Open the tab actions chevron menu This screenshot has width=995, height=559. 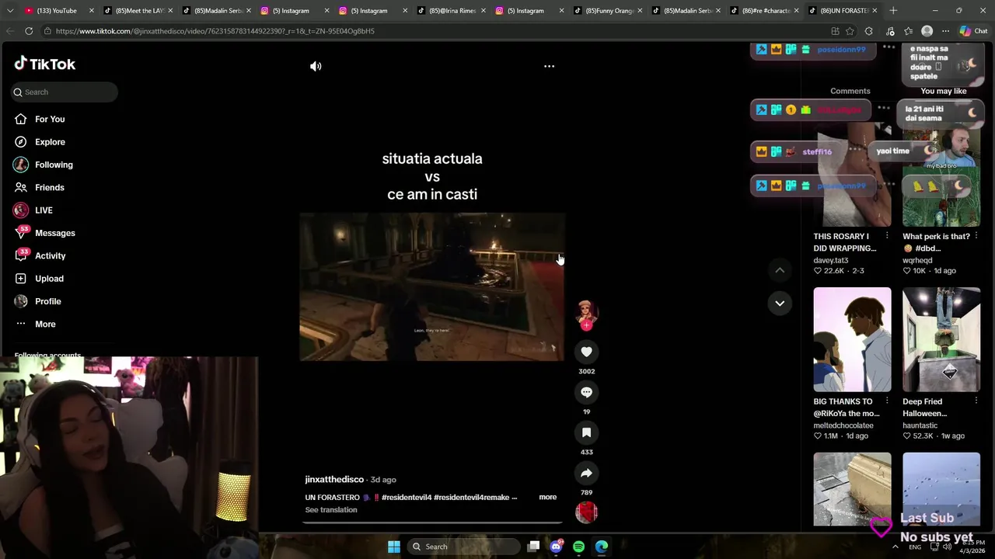9,11
